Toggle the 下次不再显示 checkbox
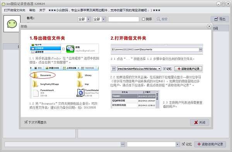The image size is (232, 152). [26, 122]
